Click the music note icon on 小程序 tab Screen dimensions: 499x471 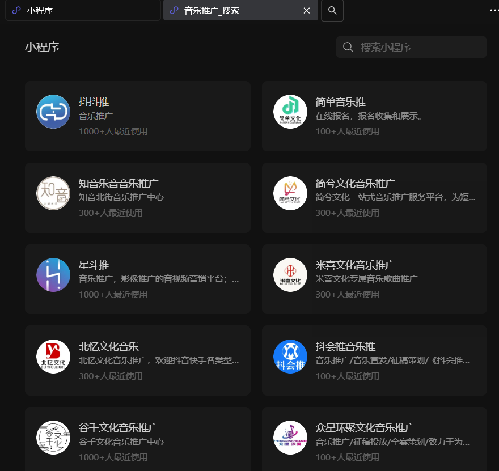pyautogui.click(x=16, y=11)
